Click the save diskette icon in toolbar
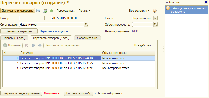Image resolution: width=209 pixels, height=98 pixels. coord(38,11)
